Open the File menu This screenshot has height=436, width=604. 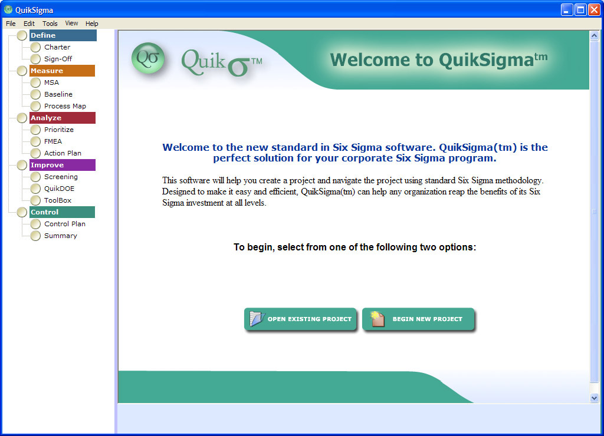[11, 24]
